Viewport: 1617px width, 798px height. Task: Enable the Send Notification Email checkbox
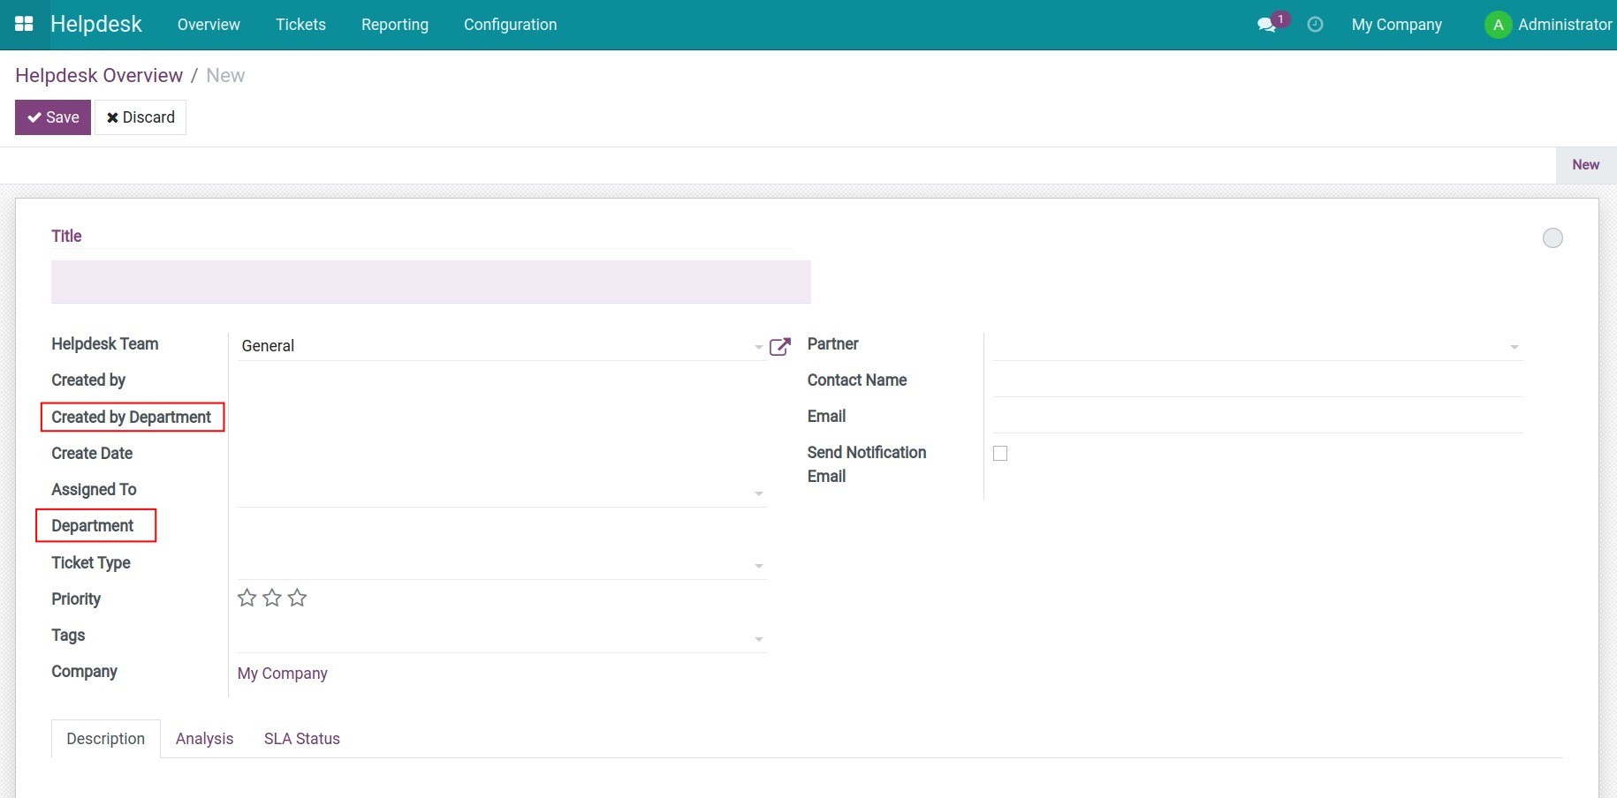point(1000,454)
